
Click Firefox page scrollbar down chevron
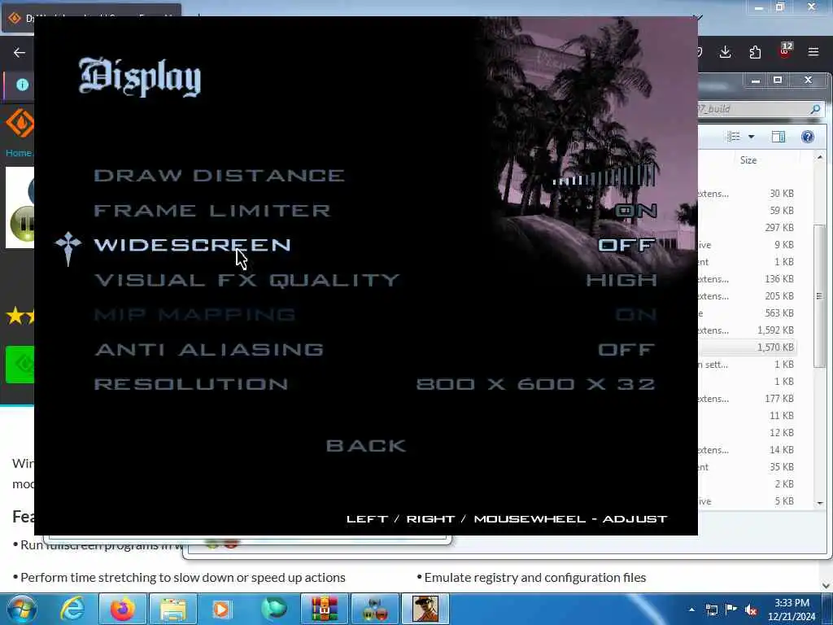[x=826, y=586]
